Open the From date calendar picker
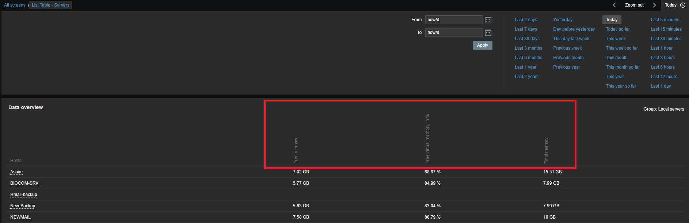Viewport: 689px width, 223px height. coord(488,20)
